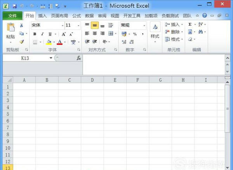Switch to the 插入 ribbon tab
The width and height of the screenshot is (233, 170).
coord(42,16)
